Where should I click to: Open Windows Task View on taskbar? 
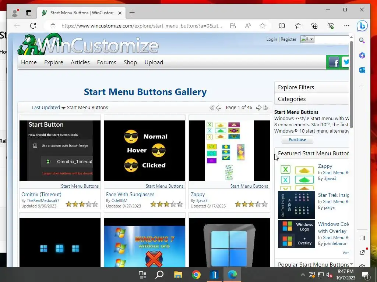click(x=142, y=275)
